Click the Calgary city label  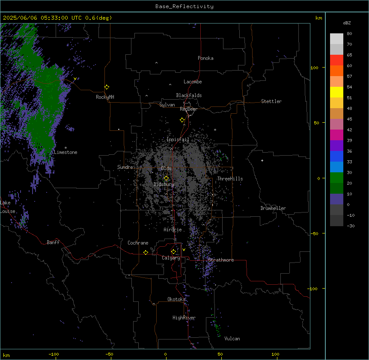tap(171, 258)
